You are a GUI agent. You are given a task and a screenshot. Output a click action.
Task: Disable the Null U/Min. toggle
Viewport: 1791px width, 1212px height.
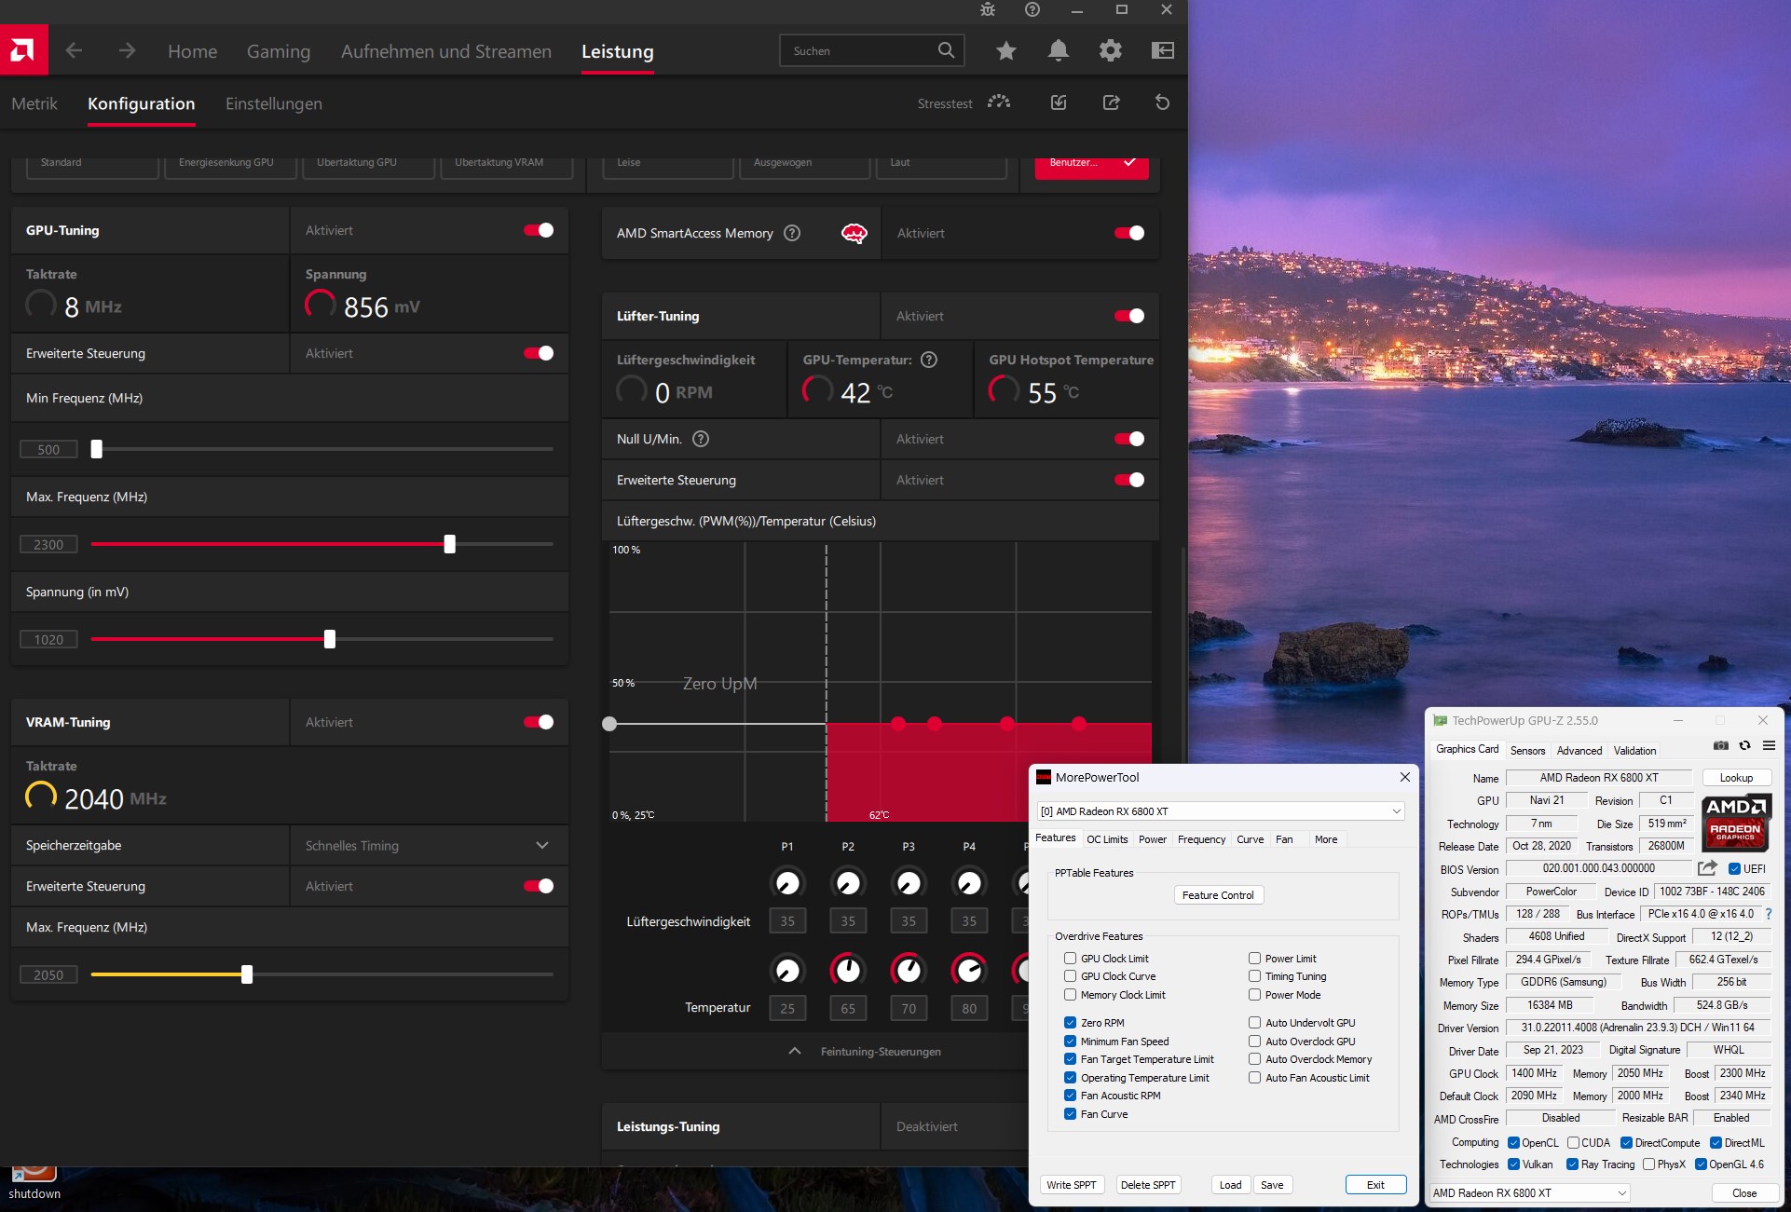point(1128,439)
